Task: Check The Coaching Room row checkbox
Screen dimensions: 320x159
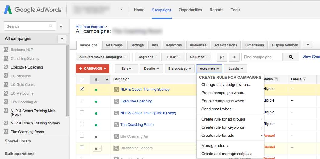Action: [x=82, y=124]
